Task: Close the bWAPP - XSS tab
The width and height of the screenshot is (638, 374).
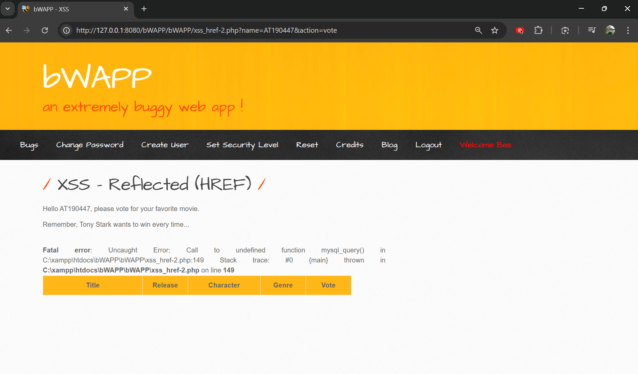Action: [126, 9]
